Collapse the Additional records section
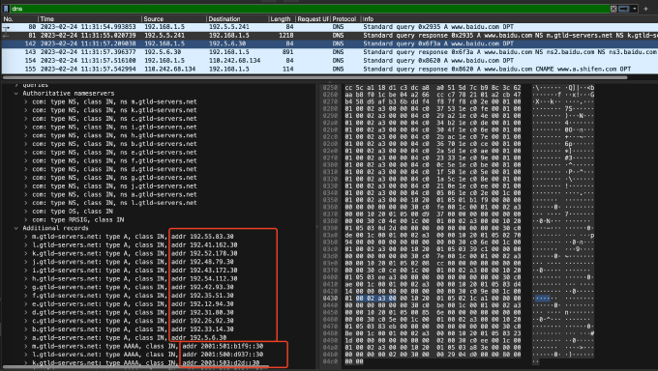Screen dimensions: 658x371 click(x=16, y=228)
